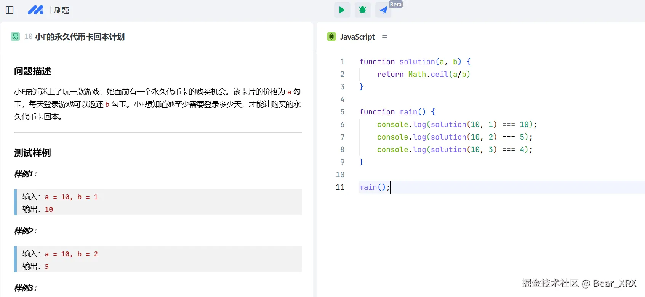Click the green 易 difficulty badge
This screenshot has height=297, width=645.
(x=15, y=37)
